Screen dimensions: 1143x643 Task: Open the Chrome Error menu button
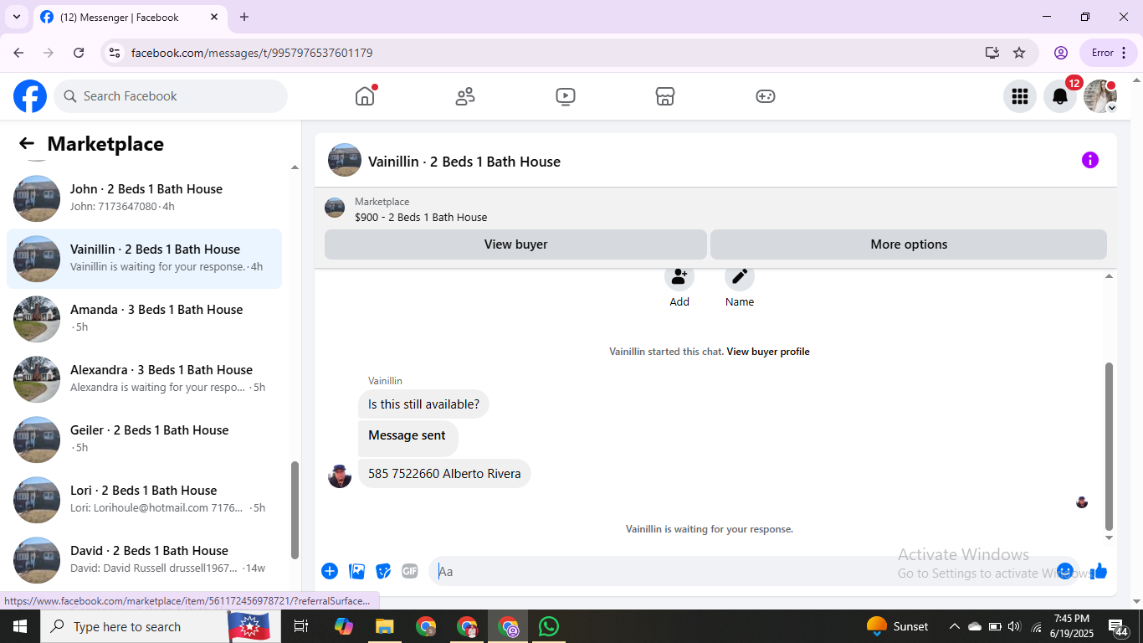click(1109, 53)
